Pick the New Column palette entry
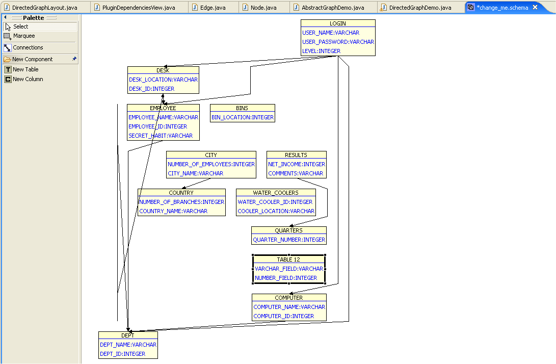 point(28,79)
